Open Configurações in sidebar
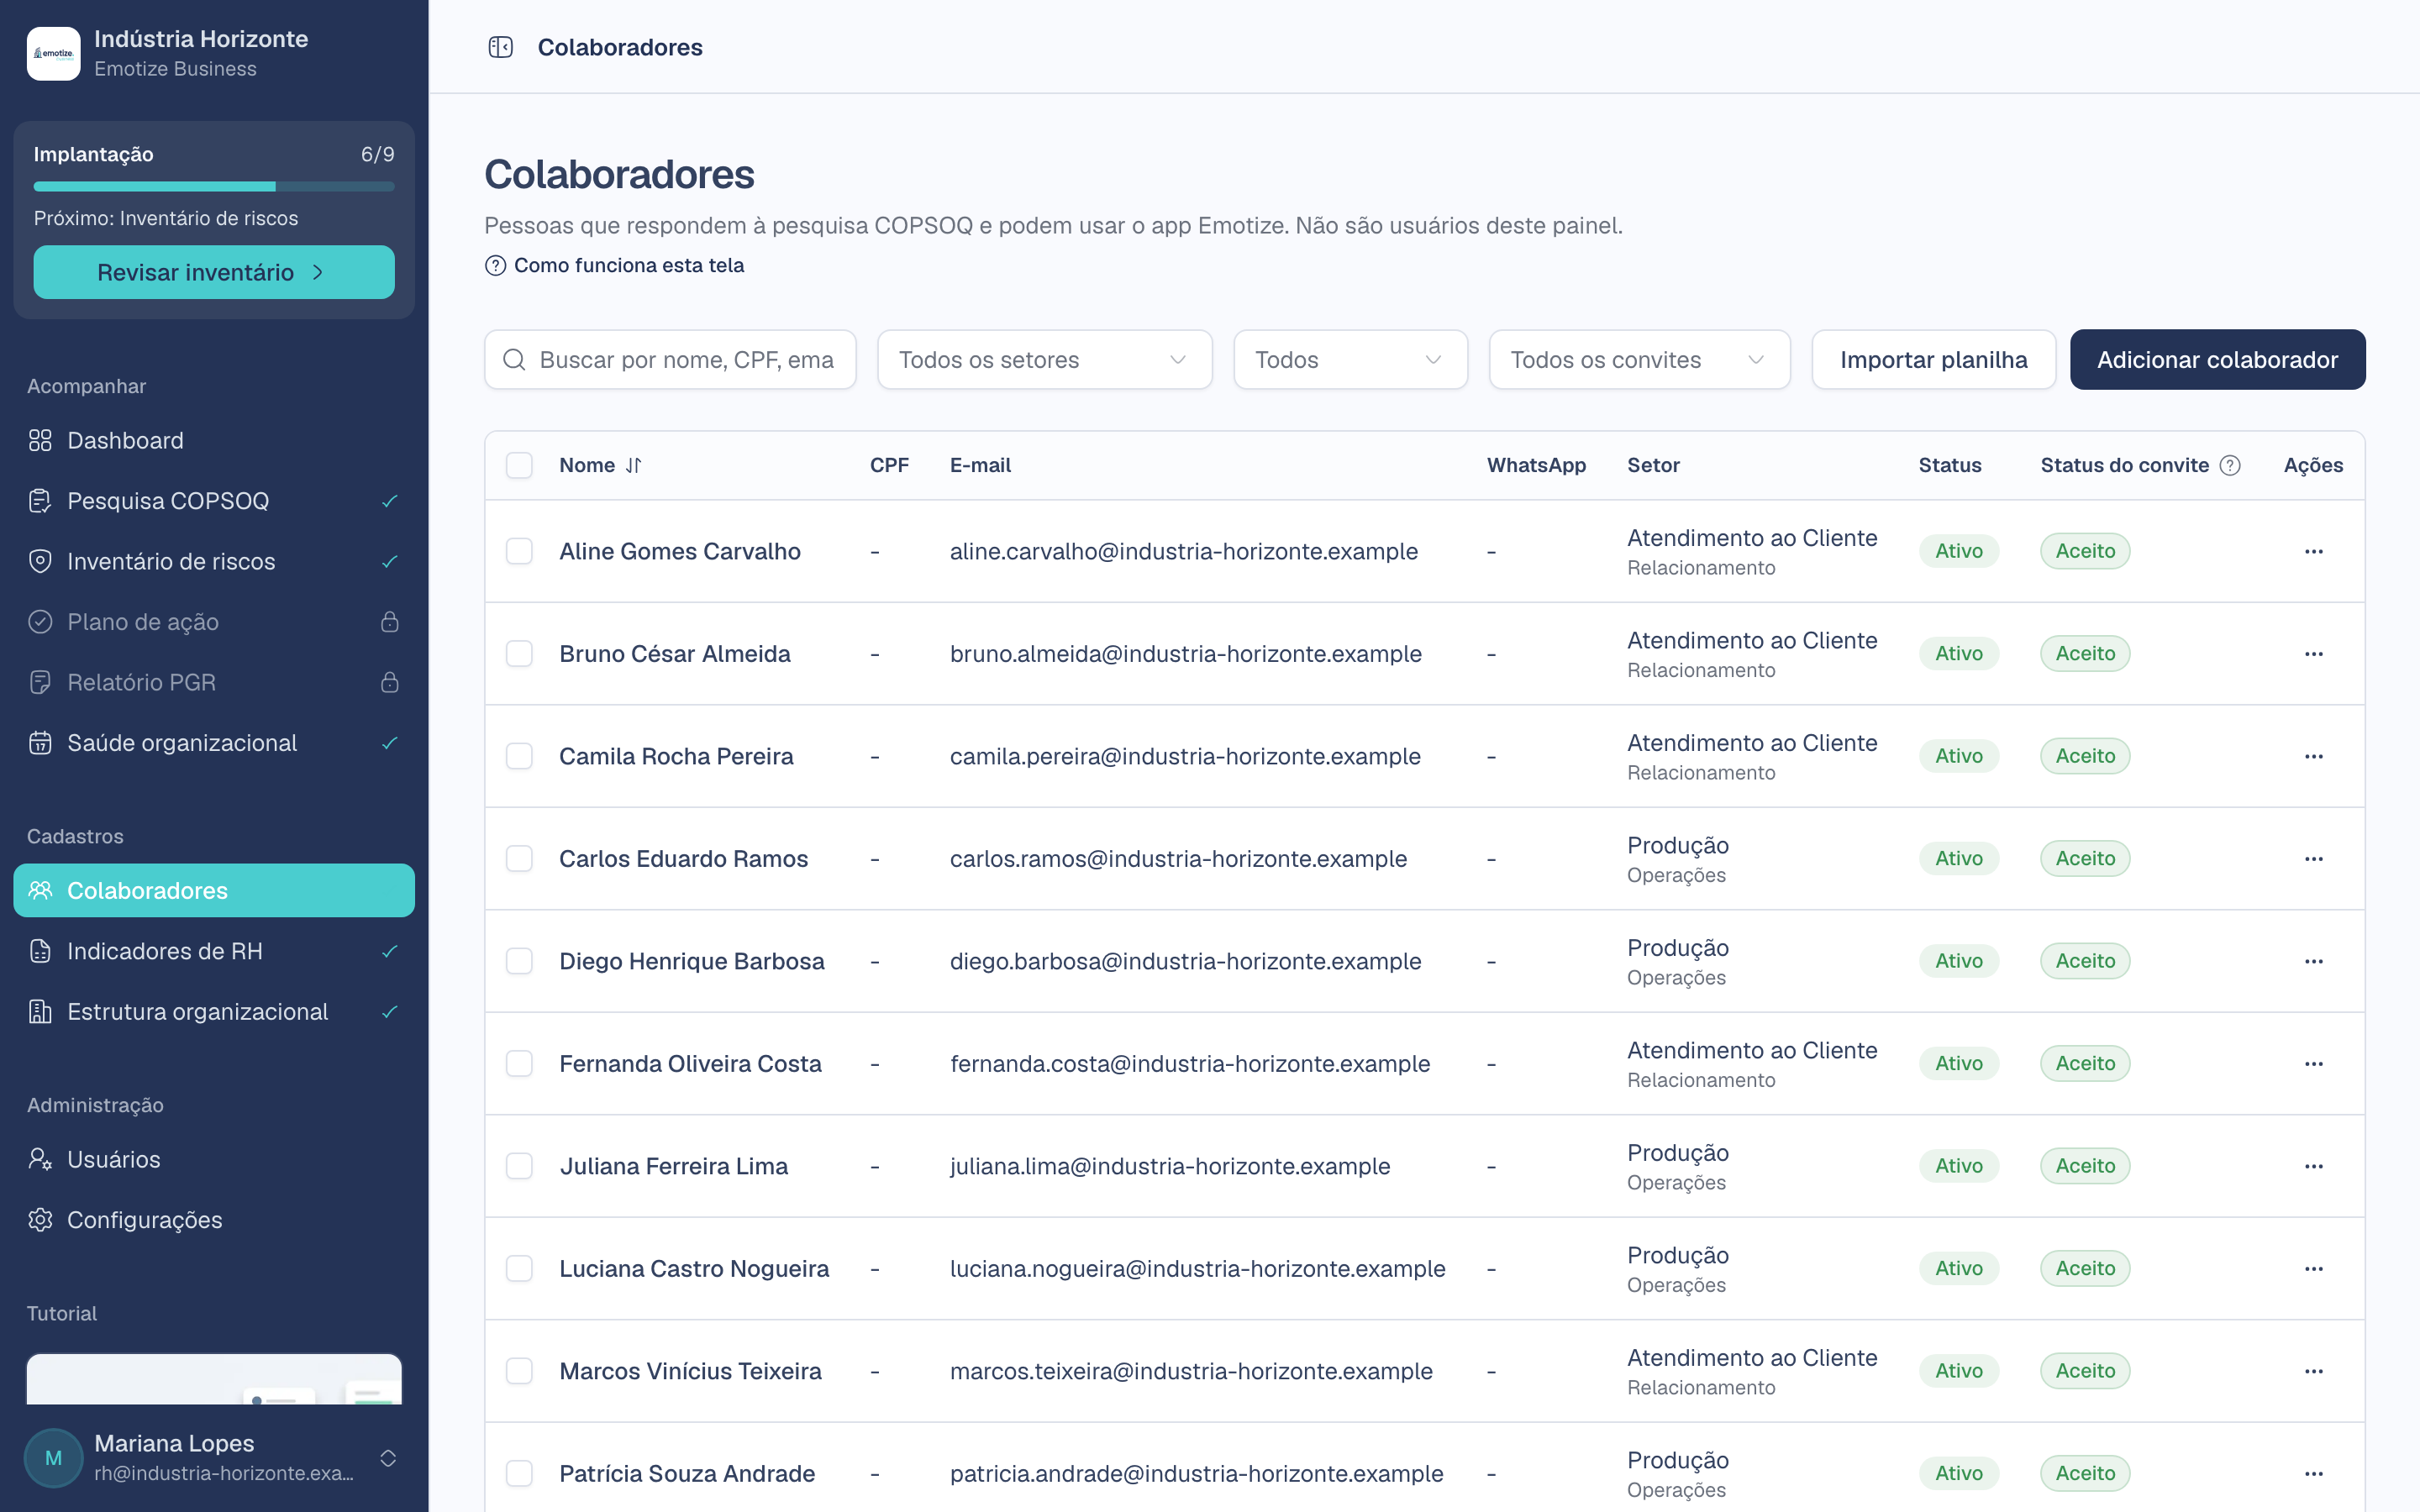The width and height of the screenshot is (2420, 1512). 214,1220
